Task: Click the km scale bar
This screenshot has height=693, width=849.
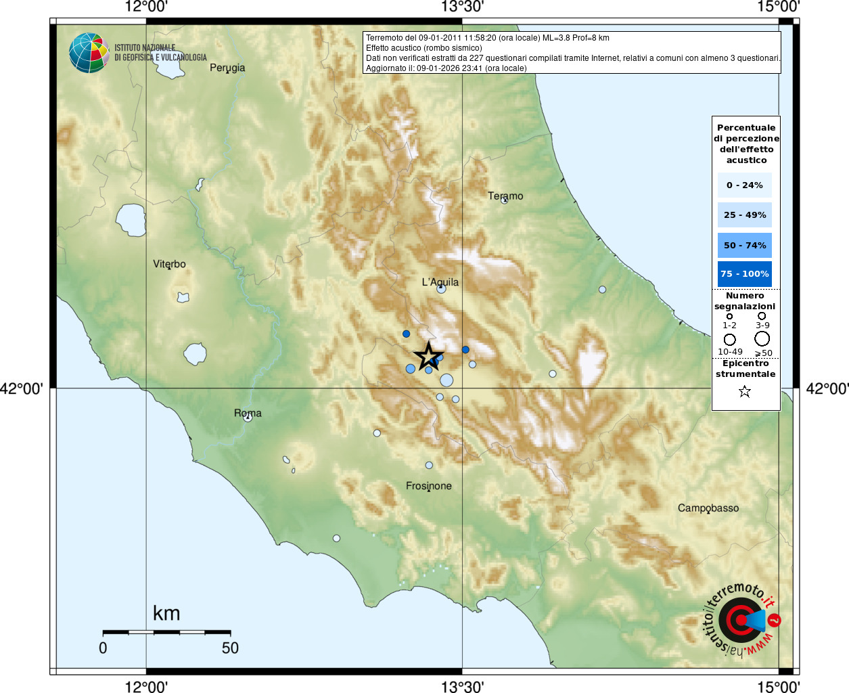Action: 166,632
